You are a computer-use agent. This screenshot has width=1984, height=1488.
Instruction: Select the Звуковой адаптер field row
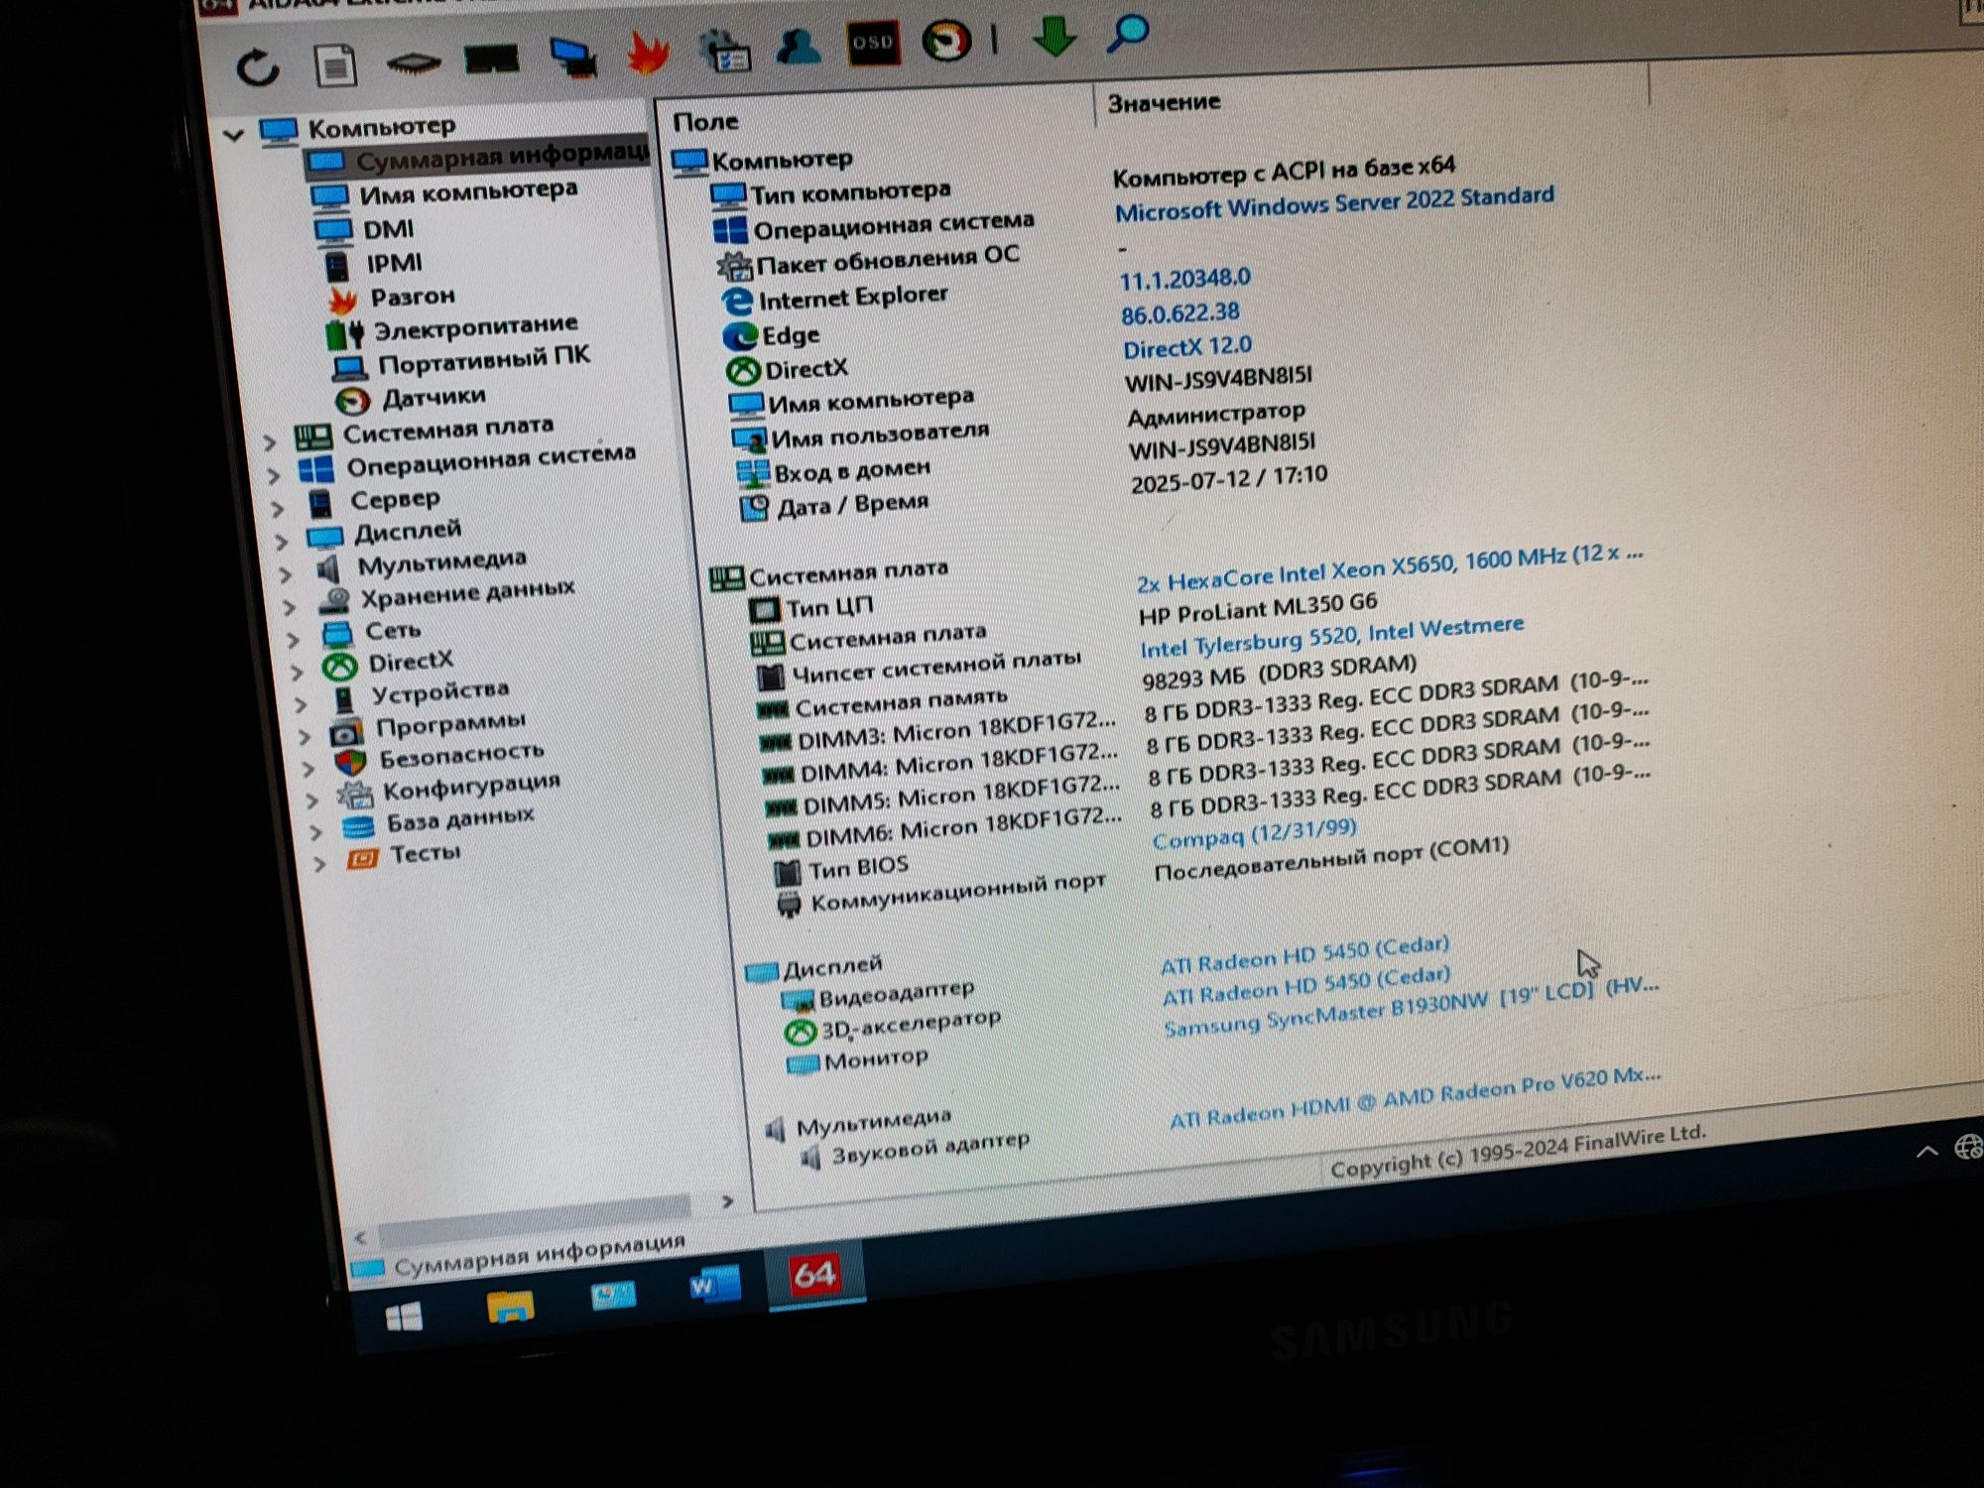click(914, 1149)
